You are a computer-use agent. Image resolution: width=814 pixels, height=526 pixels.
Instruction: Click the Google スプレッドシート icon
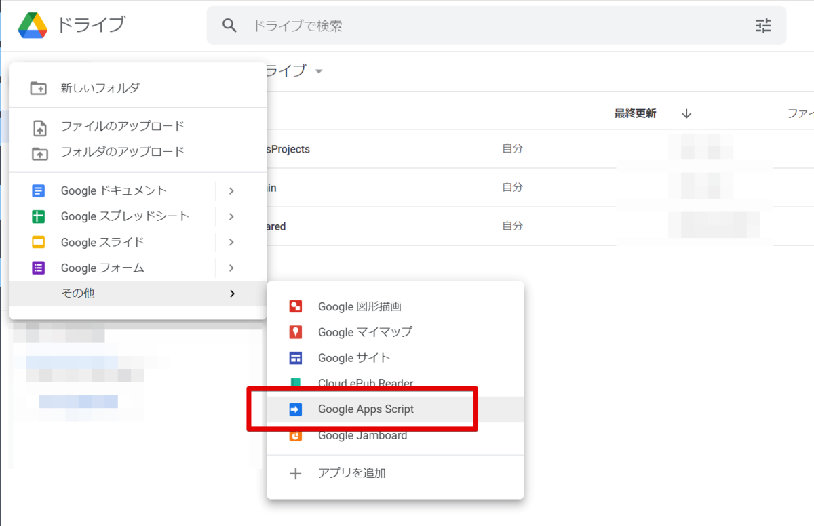tap(39, 217)
